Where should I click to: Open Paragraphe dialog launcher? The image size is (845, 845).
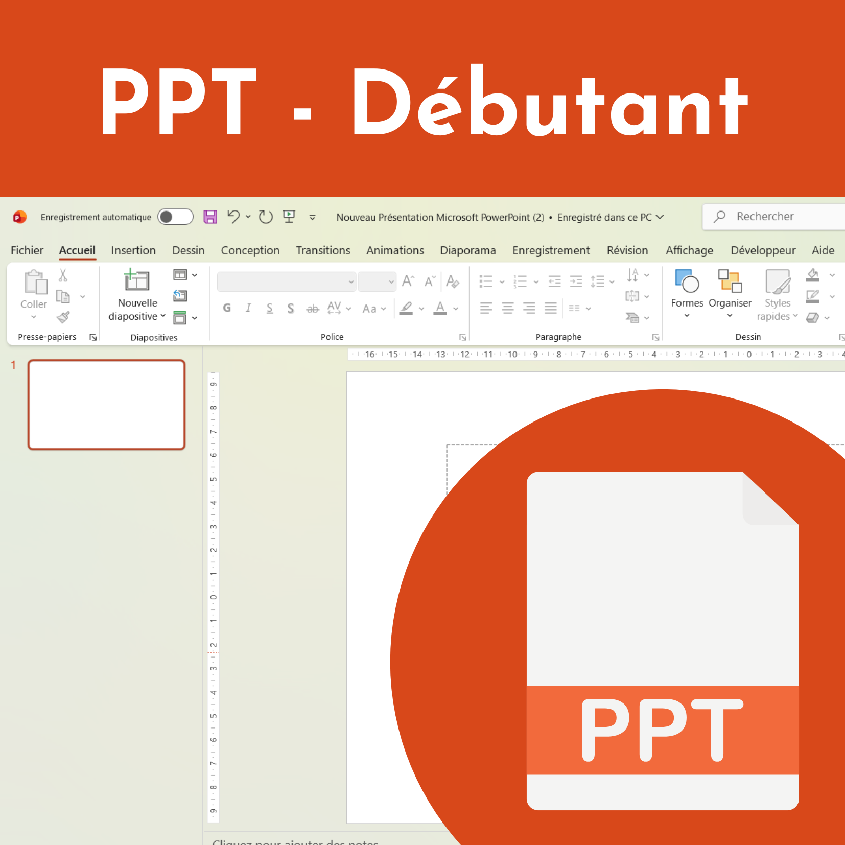tap(655, 337)
